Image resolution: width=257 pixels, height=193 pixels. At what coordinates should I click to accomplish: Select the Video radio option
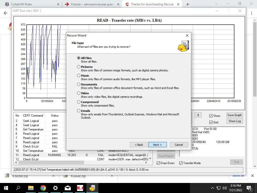click(x=79, y=93)
